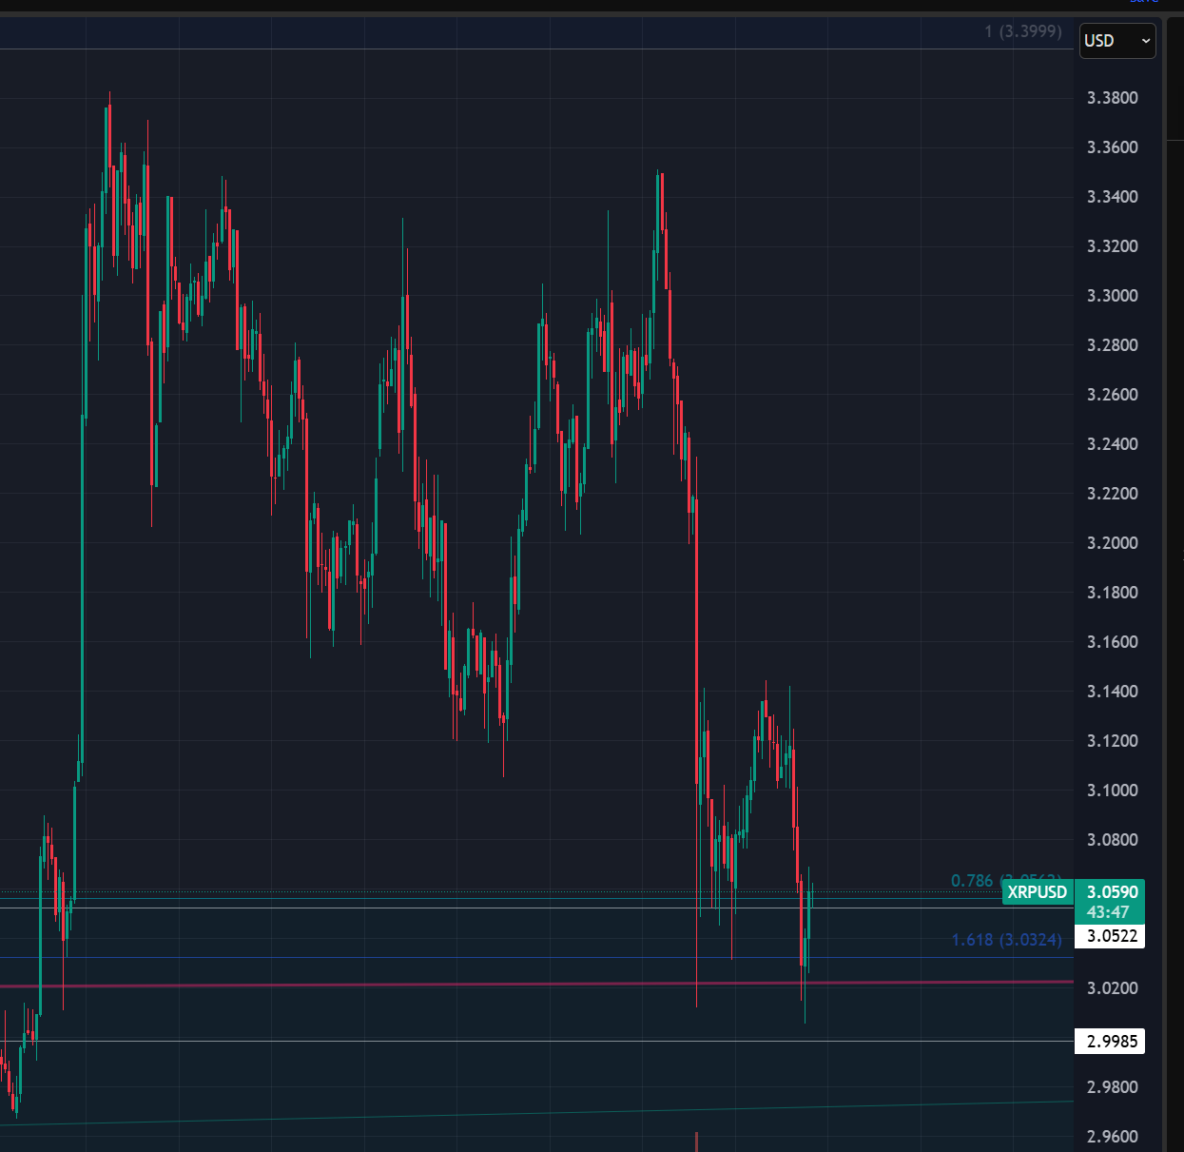Click the green XRPUSD symbol label
Screen dimensions: 1184x1152
click(x=1038, y=892)
